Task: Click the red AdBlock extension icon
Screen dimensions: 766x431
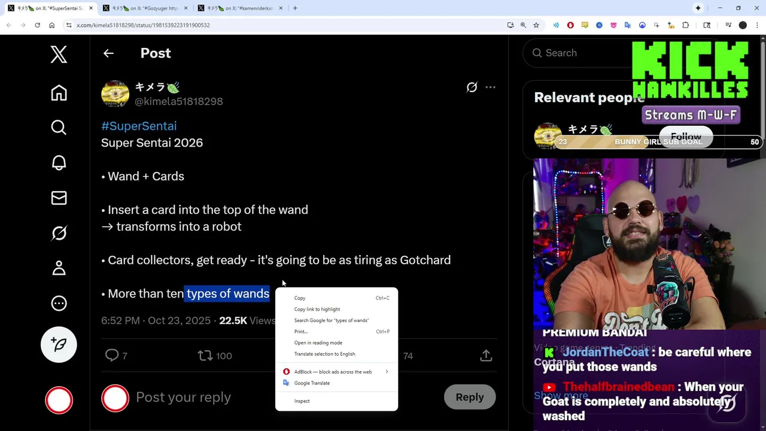Action: click(570, 25)
